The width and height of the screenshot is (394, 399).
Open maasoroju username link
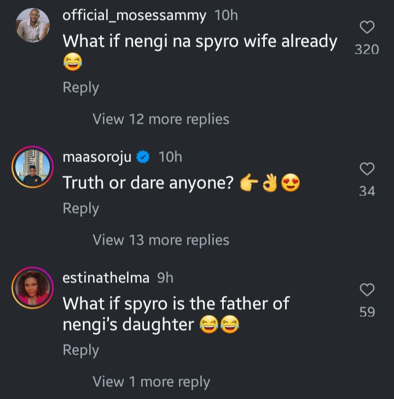point(97,158)
